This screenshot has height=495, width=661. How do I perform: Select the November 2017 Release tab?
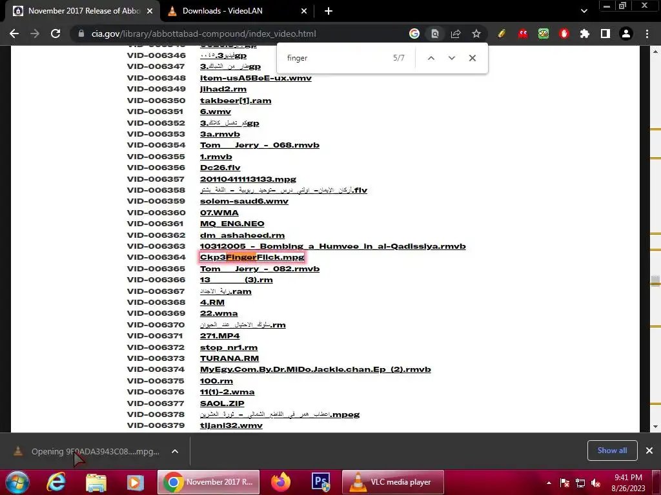84,11
